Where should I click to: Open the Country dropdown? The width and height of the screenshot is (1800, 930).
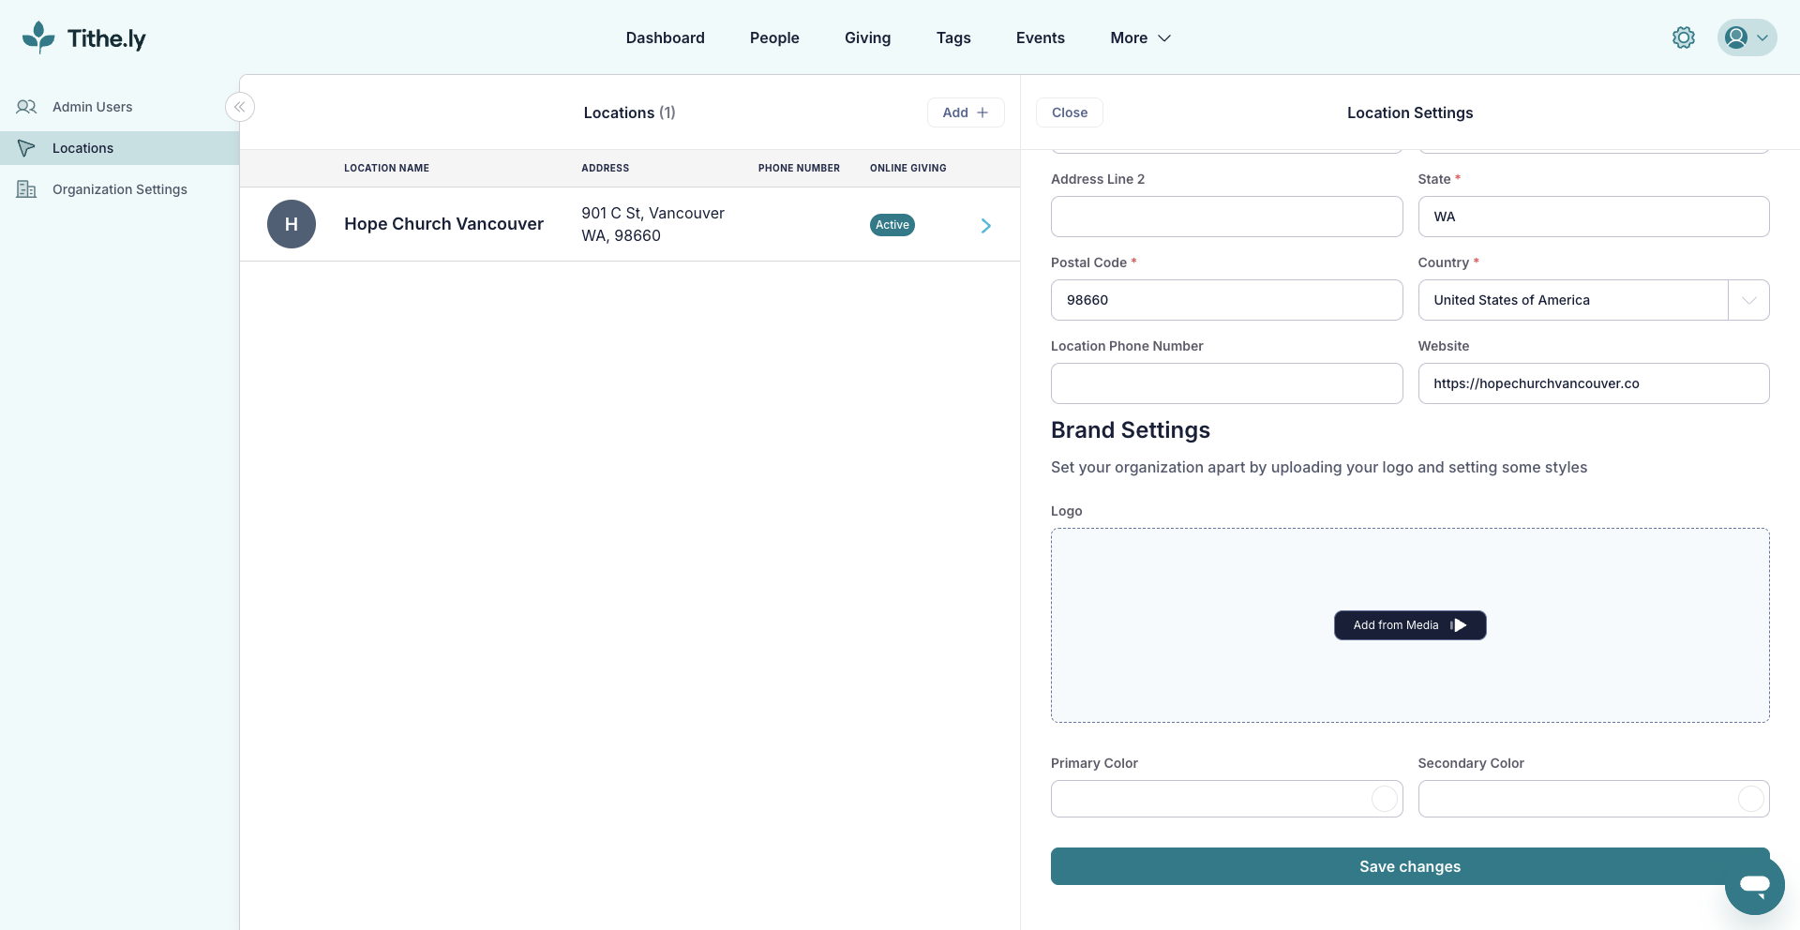(x=1747, y=300)
